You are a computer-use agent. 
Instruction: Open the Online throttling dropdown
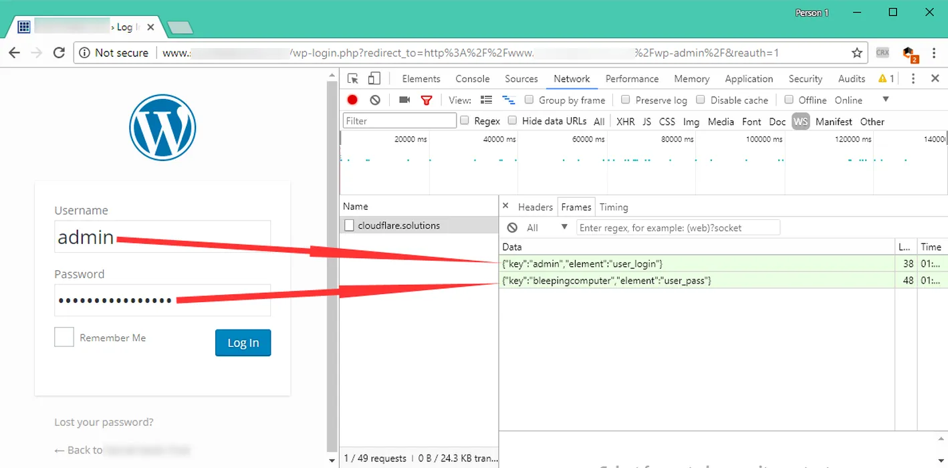[x=862, y=100]
